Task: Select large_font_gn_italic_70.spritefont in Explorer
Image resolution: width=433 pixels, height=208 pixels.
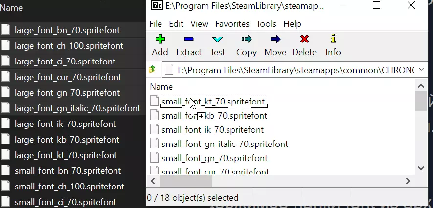Action: [x=78, y=108]
